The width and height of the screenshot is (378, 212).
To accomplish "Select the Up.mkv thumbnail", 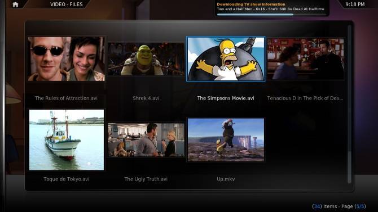I will click(226, 139).
